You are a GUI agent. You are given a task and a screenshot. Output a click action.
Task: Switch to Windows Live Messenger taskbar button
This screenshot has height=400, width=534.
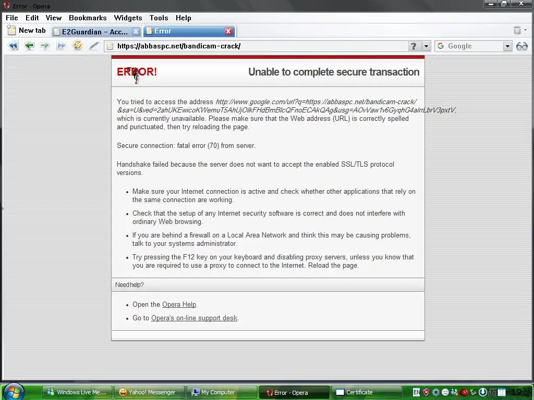(x=77, y=392)
